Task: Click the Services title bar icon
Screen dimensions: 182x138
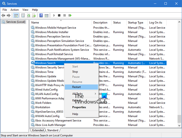Action: (x=4, y=3)
